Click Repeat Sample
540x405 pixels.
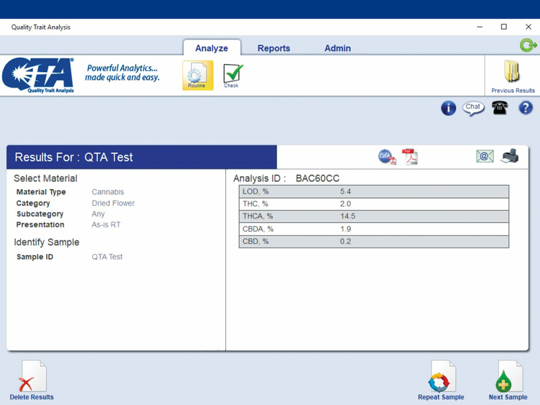[x=441, y=381]
